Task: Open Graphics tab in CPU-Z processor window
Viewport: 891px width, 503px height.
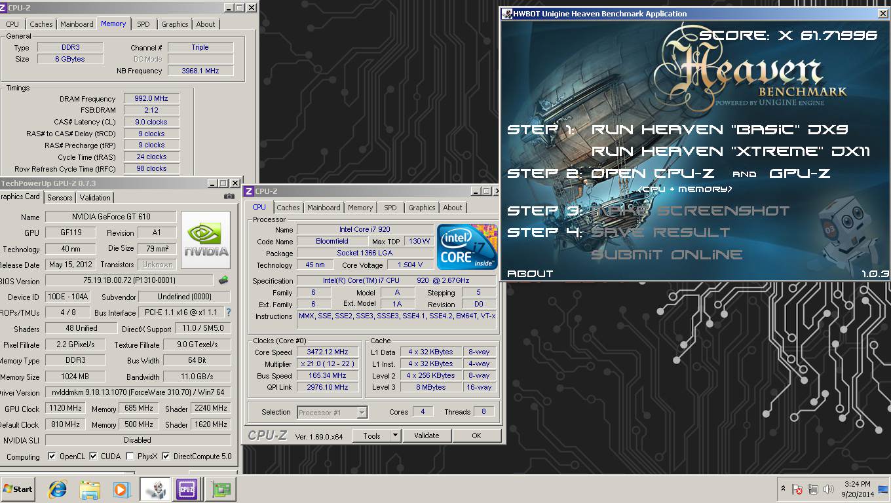Action: (422, 208)
